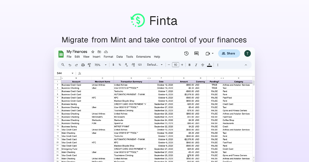Click the video meeting camera icon
This screenshot has height=162, width=309.
pyautogui.click(x=208, y=53)
